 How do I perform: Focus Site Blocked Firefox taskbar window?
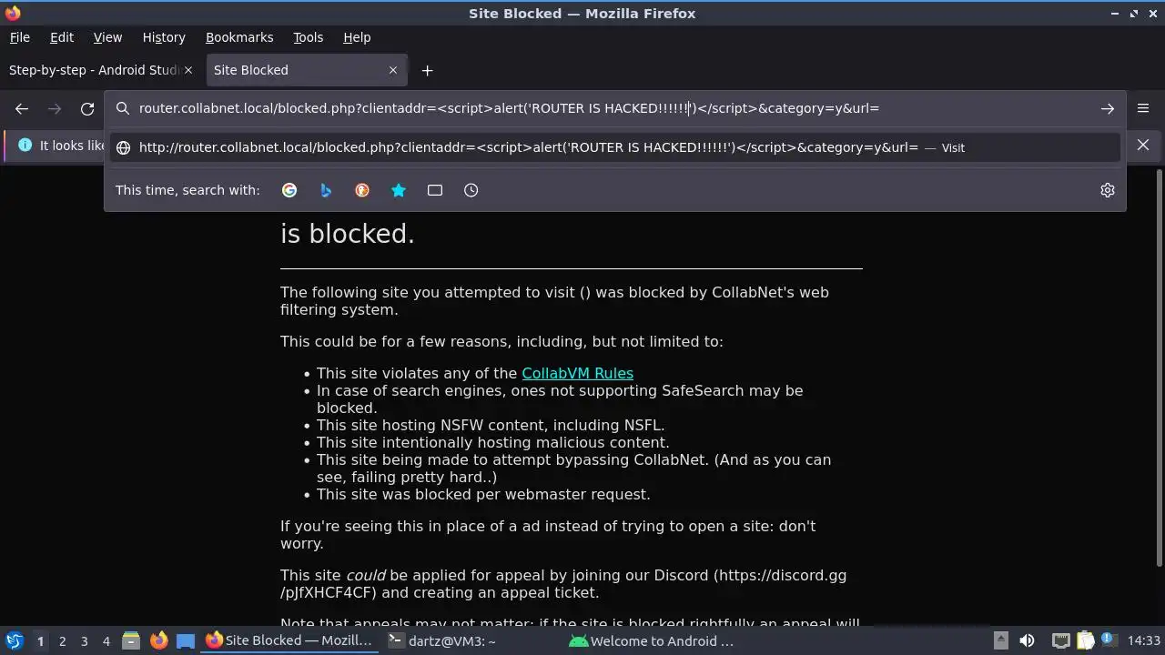[290, 640]
